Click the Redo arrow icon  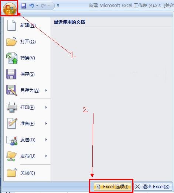[x=44, y=6]
